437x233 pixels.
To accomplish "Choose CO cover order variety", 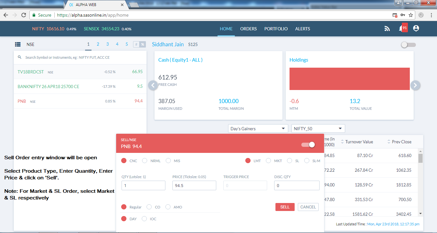I will (149, 207).
